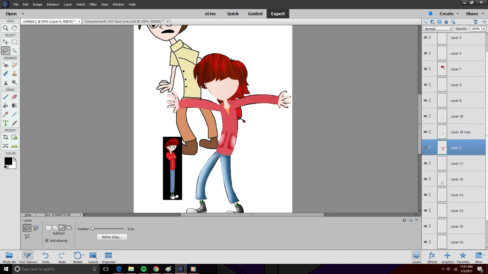Select the Paint Bucket tool

pos(6,106)
